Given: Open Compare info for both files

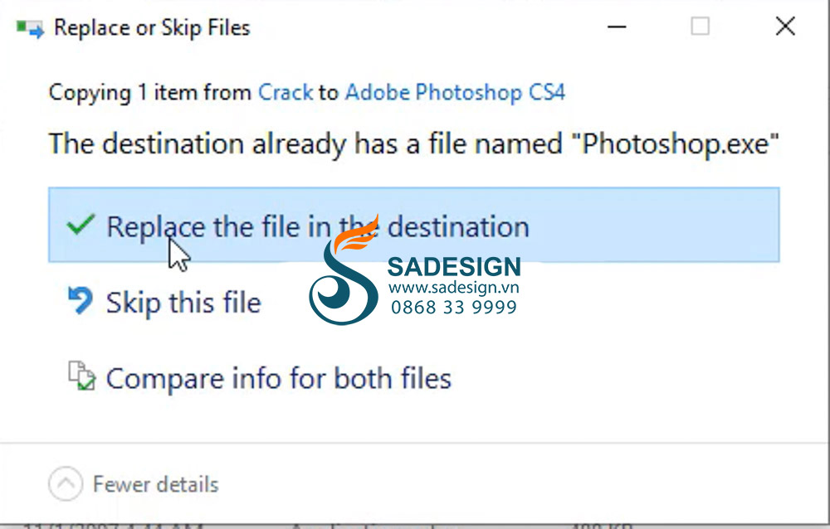Looking at the screenshot, I should point(279,378).
